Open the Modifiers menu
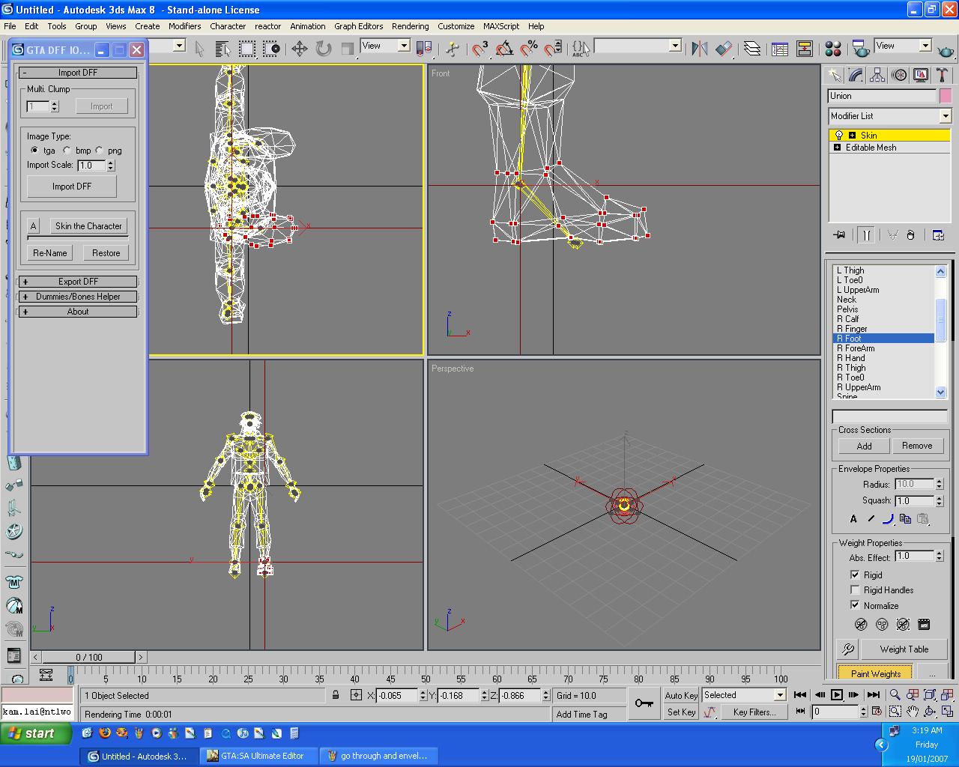The width and height of the screenshot is (959, 767). pos(184,26)
